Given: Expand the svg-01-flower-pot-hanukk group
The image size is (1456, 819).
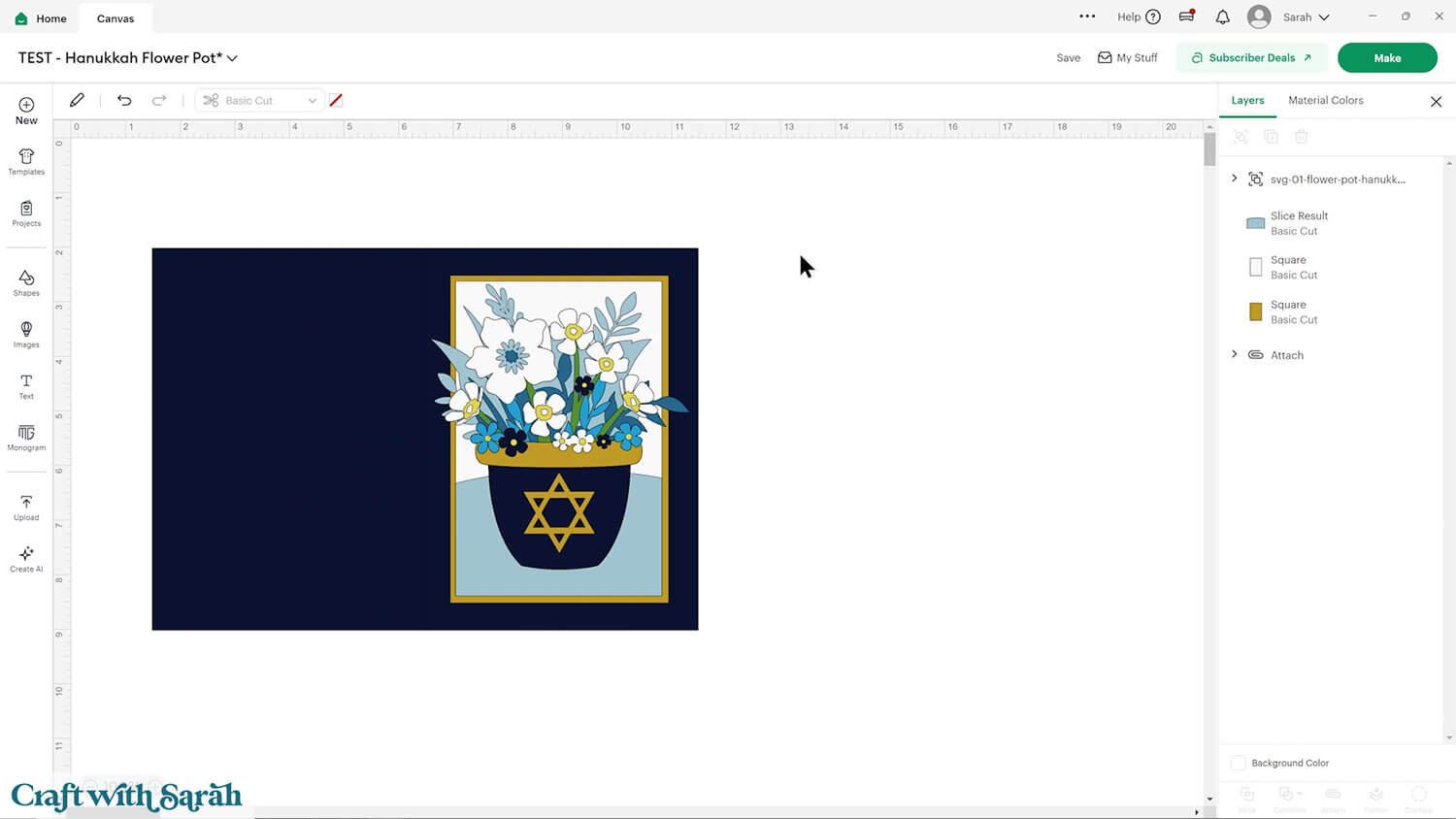Looking at the screenshot, I should (1235, 179).
